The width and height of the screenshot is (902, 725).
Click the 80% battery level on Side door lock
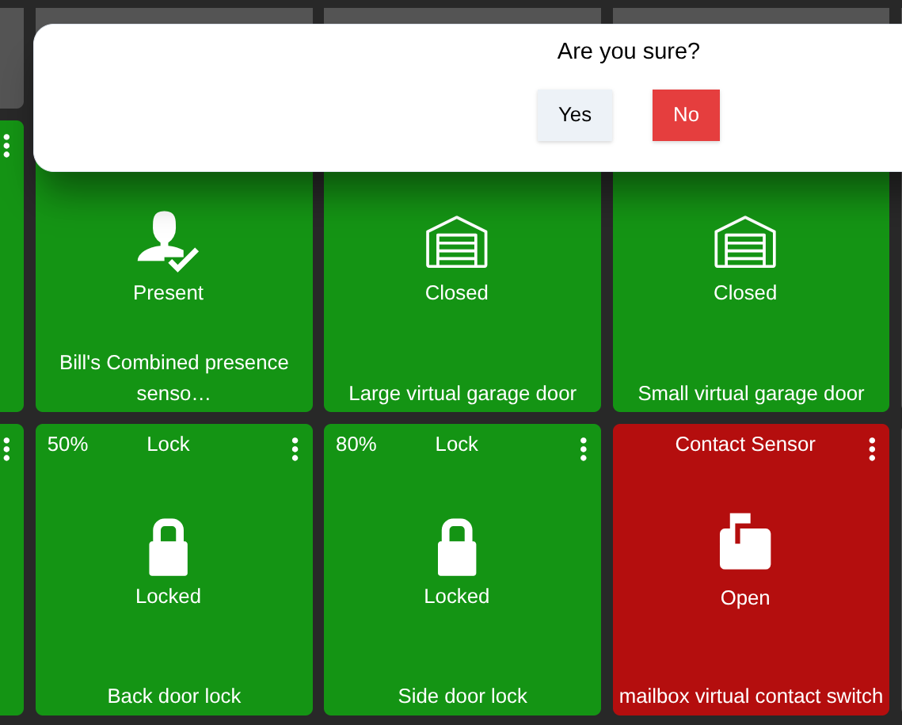(x=356, y=445)
